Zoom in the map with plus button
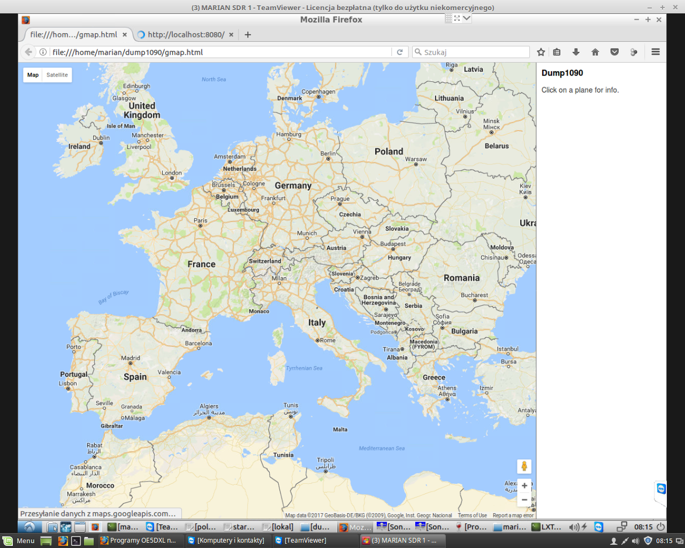Image resolution: width=685 pixels, height=548 pixels. click(x=524, y=486)
